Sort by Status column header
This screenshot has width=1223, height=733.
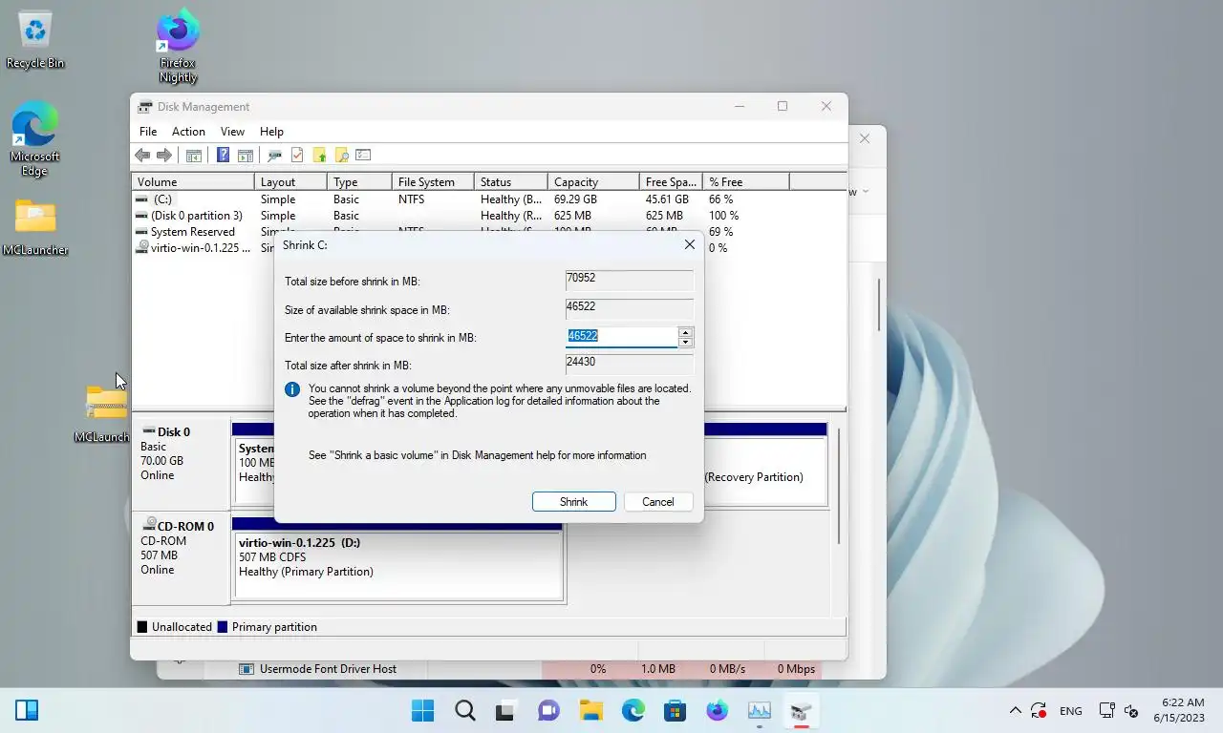point(511,181)
